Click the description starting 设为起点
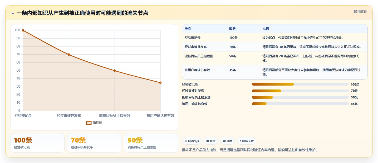Viewport: 378px width, 163px height. click(303, 38)
